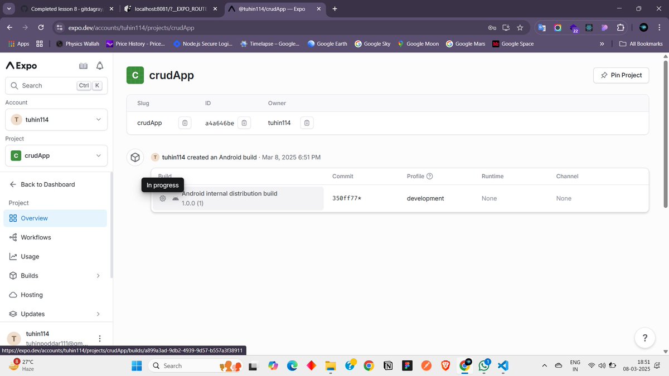Open the Expo docs book icon
669x376 pixels.
click(83, 66)
